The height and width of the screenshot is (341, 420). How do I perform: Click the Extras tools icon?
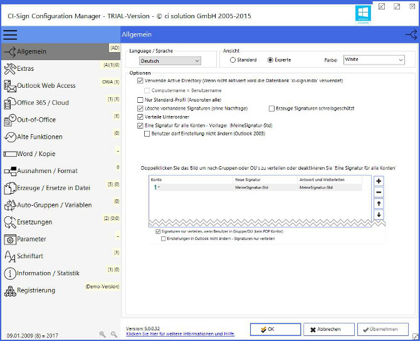click(x=9, y=68)
